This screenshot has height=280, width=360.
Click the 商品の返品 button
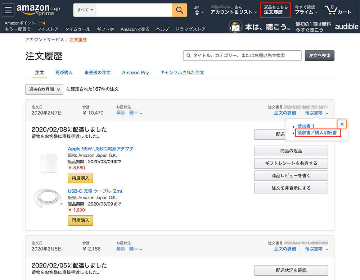(291, 151)
